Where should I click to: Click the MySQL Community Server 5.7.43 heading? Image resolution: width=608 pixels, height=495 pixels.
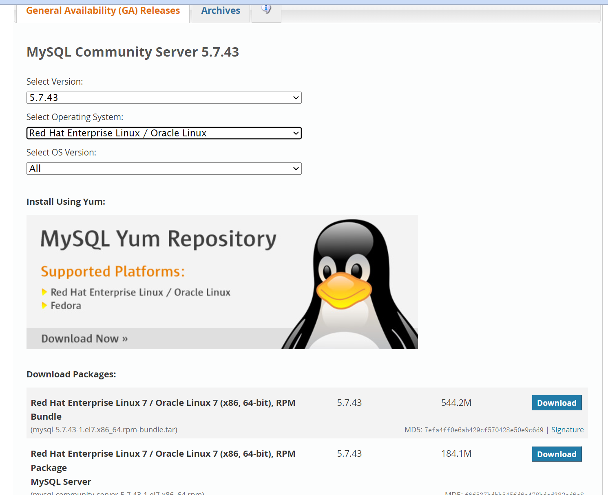tap(133, 52)
